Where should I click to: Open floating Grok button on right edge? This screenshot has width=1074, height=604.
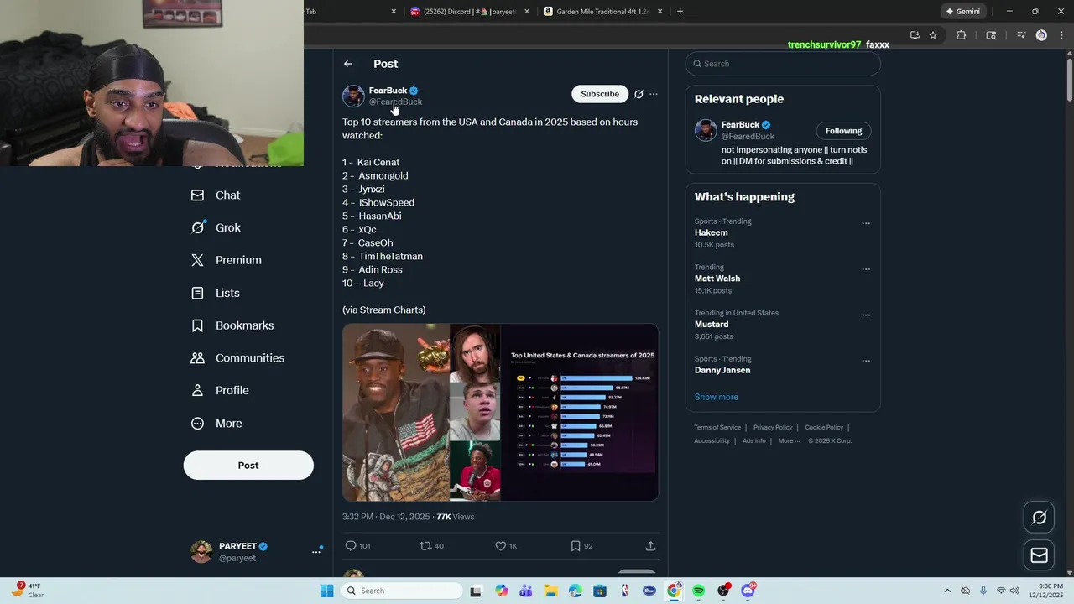(1040, 518)
